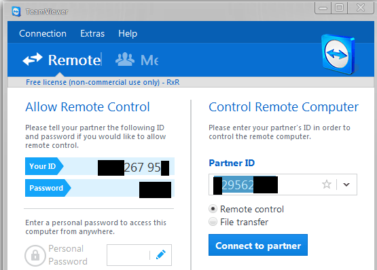377x270 pixels.
Task: Click the Your ID label tag
Action: pos(44,166)
